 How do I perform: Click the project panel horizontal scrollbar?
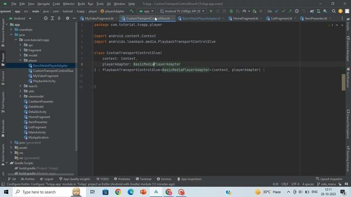pyautogui.click(x=41, y=175)
